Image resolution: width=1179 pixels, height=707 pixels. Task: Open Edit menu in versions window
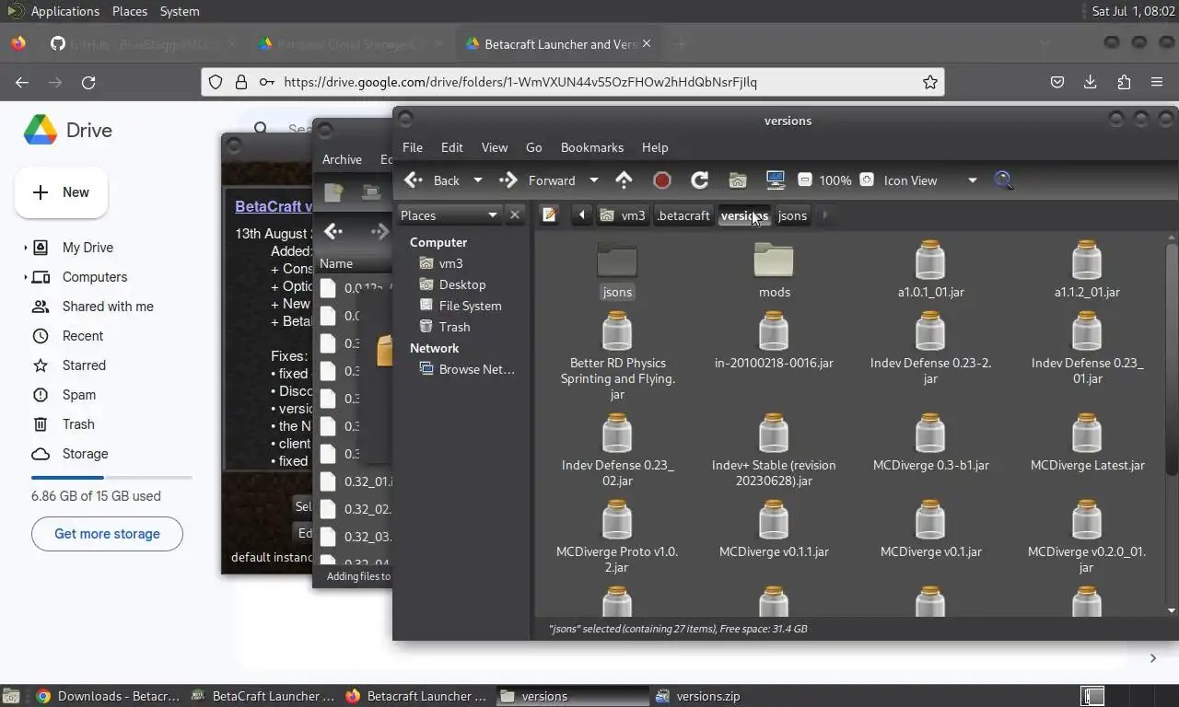coord(452,147)
